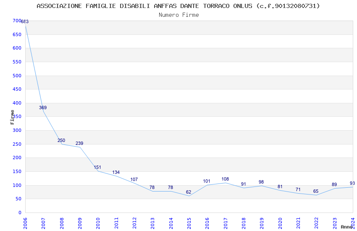This screenshot has height=231, width=357.
Task: Select the data label 81
Action: coord(280,187)
